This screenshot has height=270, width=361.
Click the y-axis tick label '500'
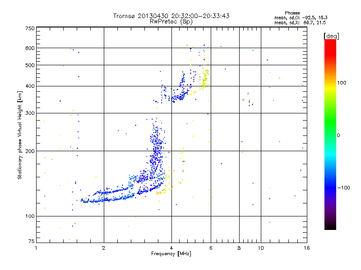30,65
